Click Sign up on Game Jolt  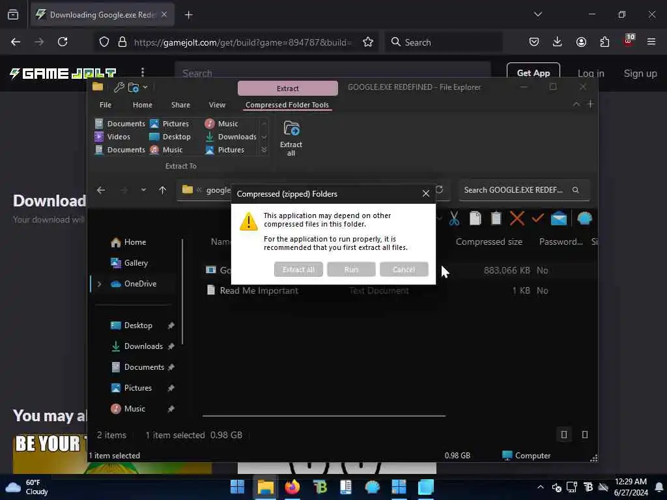click(x=640, y=73)
